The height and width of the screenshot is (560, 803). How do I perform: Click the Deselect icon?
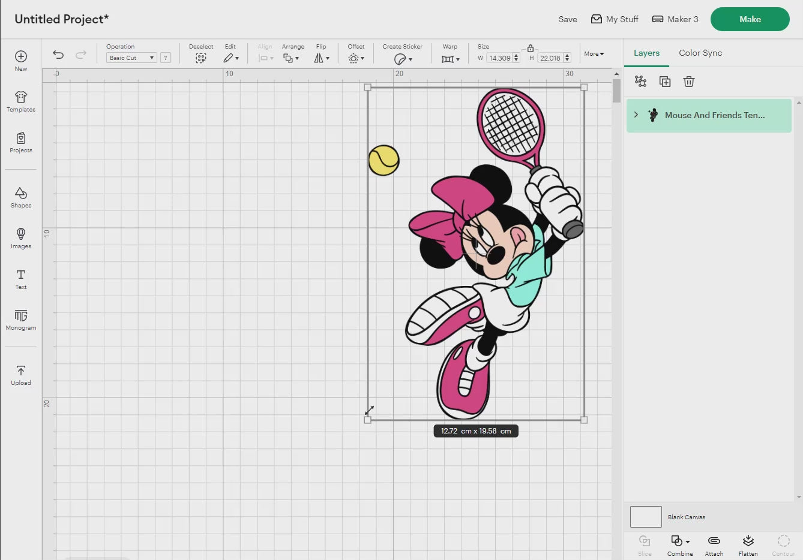[x=201, y=58]
